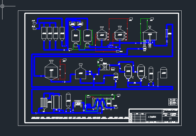196x136 pixels.
Task: Select the pump below the domed vessel
Action: click(x=145, y=48)
